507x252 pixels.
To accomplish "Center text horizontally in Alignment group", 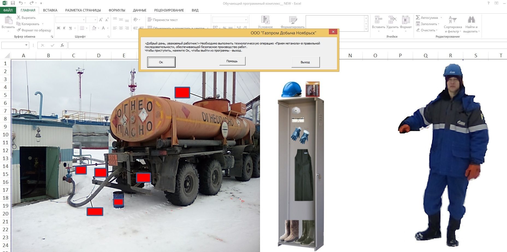I will pos(121,28).
